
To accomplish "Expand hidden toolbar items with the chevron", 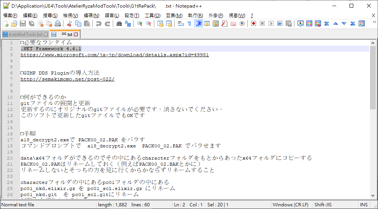I will coord(374,22).
